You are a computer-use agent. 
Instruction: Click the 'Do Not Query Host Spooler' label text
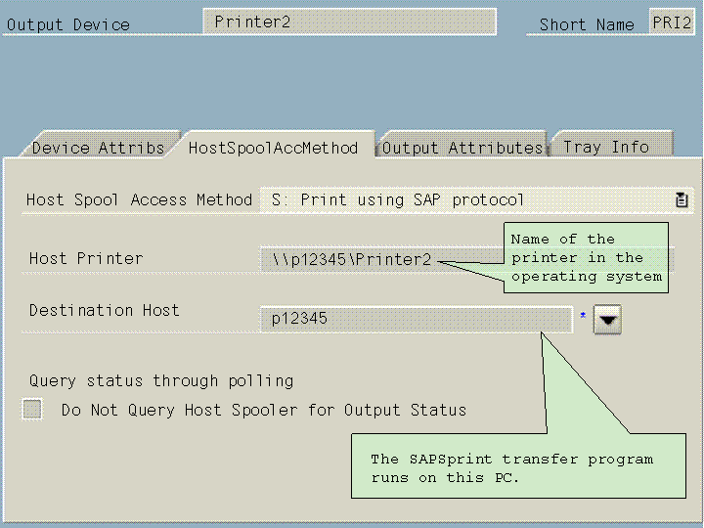coord(263,410)
